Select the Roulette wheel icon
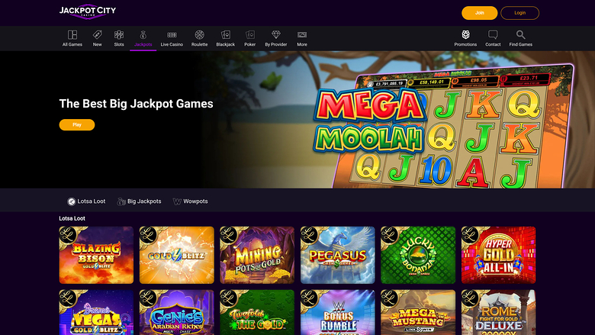The image size is (595, 335). tap(200, 35)
